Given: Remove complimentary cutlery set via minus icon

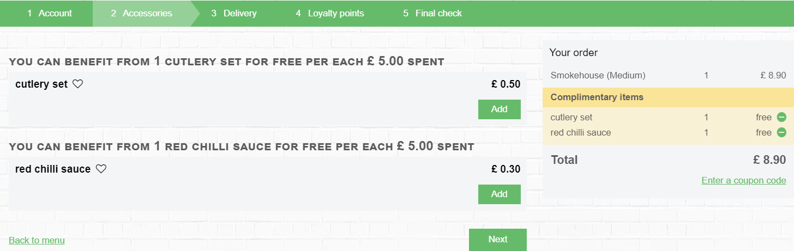Looking at the screenshot, I should [781, 117].
